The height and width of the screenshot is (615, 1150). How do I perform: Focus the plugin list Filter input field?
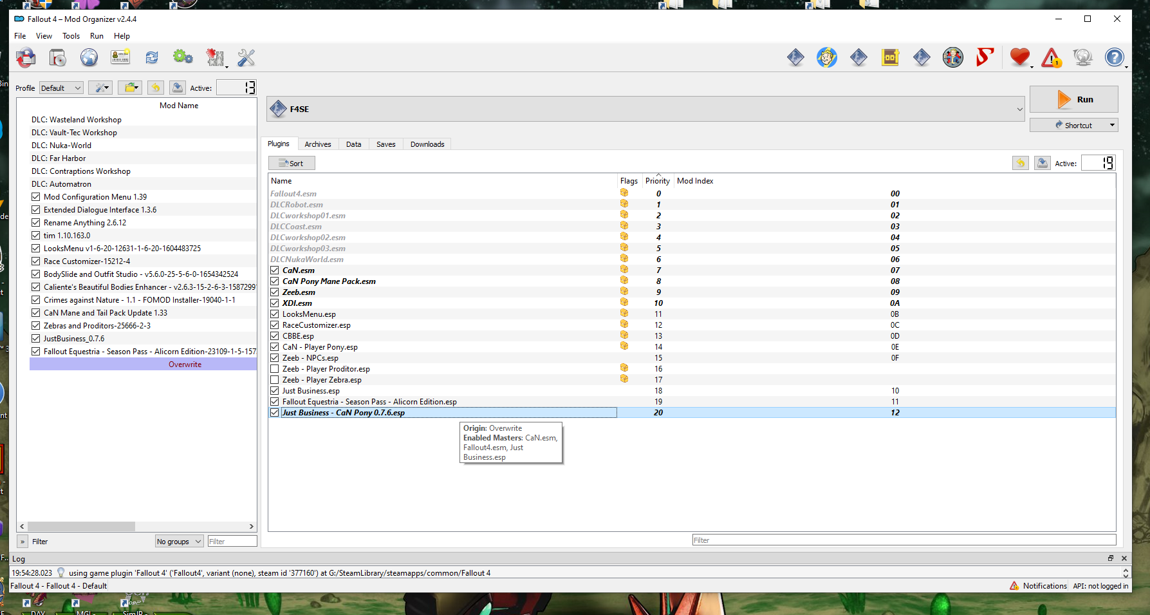(904, 540)
